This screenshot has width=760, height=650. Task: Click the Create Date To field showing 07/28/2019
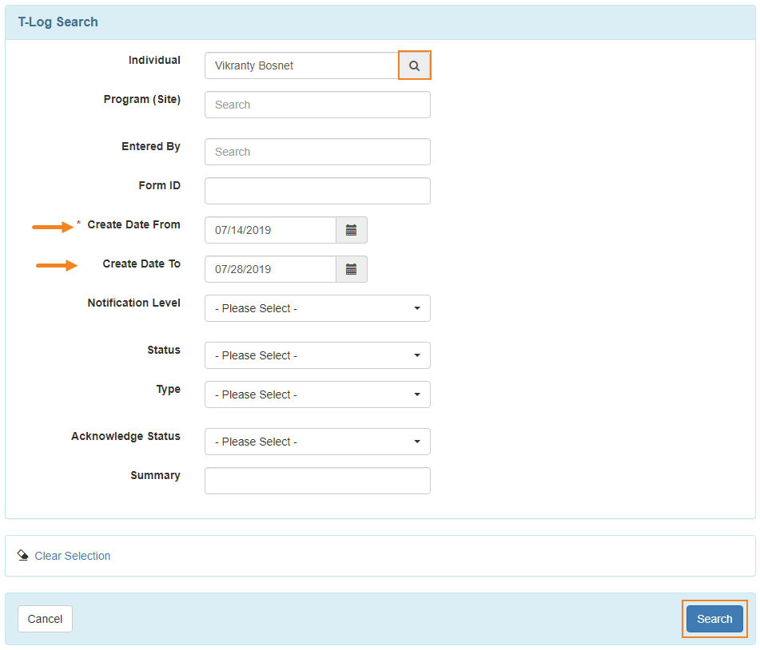[x=270, y=269]
